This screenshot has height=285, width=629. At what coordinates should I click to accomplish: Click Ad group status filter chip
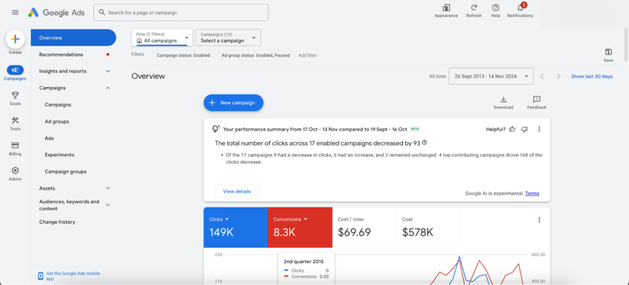[256, 55]
